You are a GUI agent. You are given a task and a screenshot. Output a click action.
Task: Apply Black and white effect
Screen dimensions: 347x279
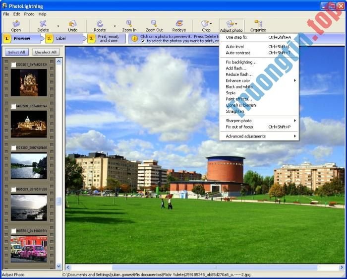click(x=259, y=87)
